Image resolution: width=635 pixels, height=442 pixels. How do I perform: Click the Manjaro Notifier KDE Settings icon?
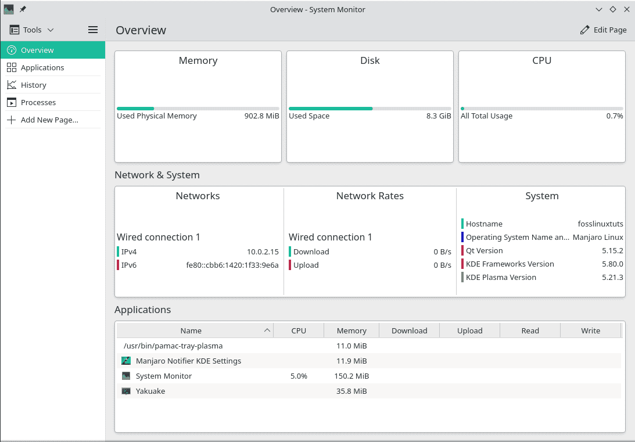tap(126, 361)
